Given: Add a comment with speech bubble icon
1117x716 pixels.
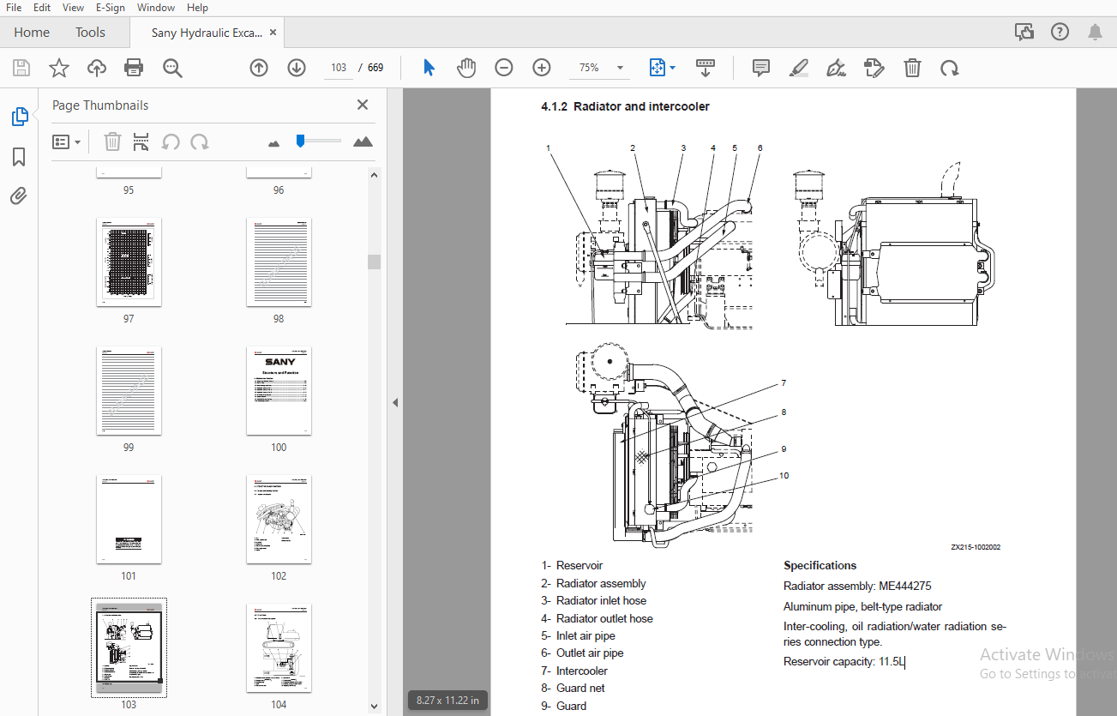Looking at the screenshot, I should click(760, 68).
